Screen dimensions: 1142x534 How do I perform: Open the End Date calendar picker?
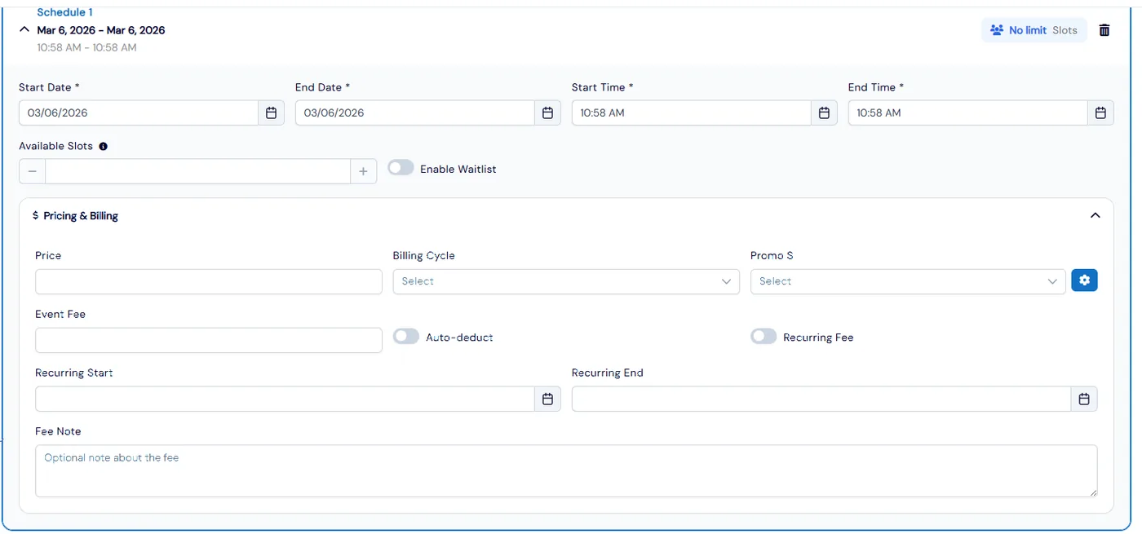(548, 113)
